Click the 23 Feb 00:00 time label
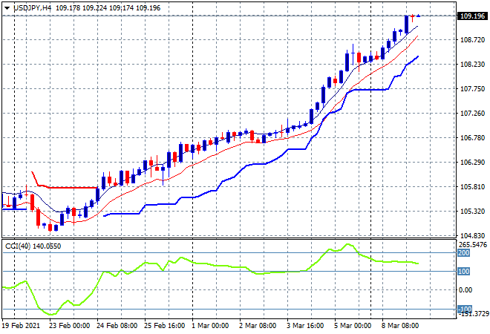 (x=69, y=326)
